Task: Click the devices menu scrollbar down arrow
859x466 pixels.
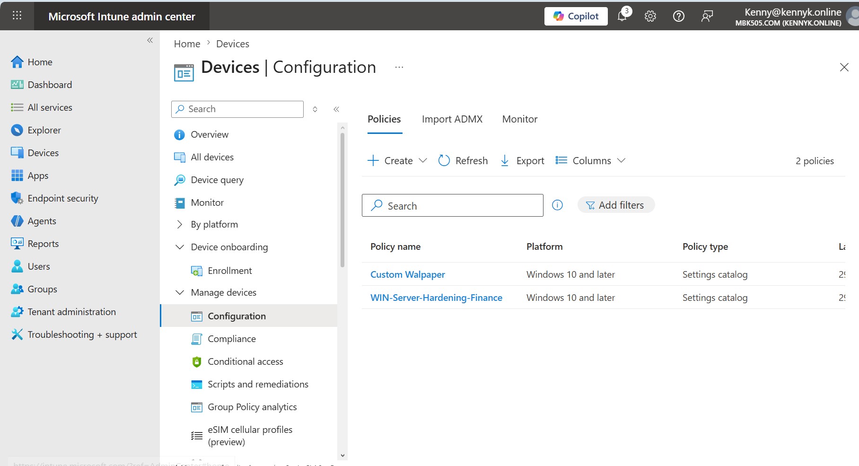Action: coord(342,456)
